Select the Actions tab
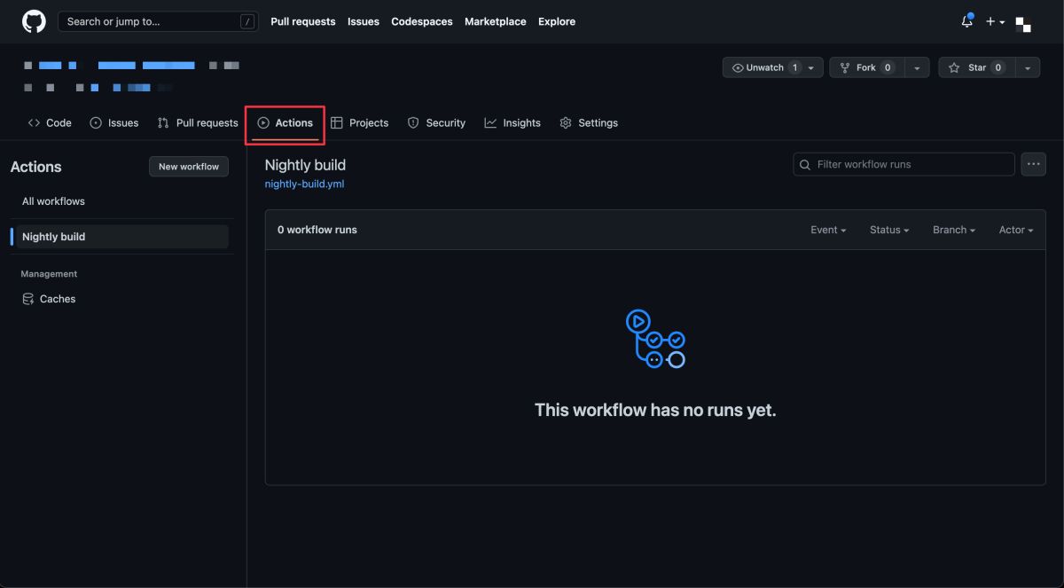This screenshot has width=1064, height=588. point(286,123)
